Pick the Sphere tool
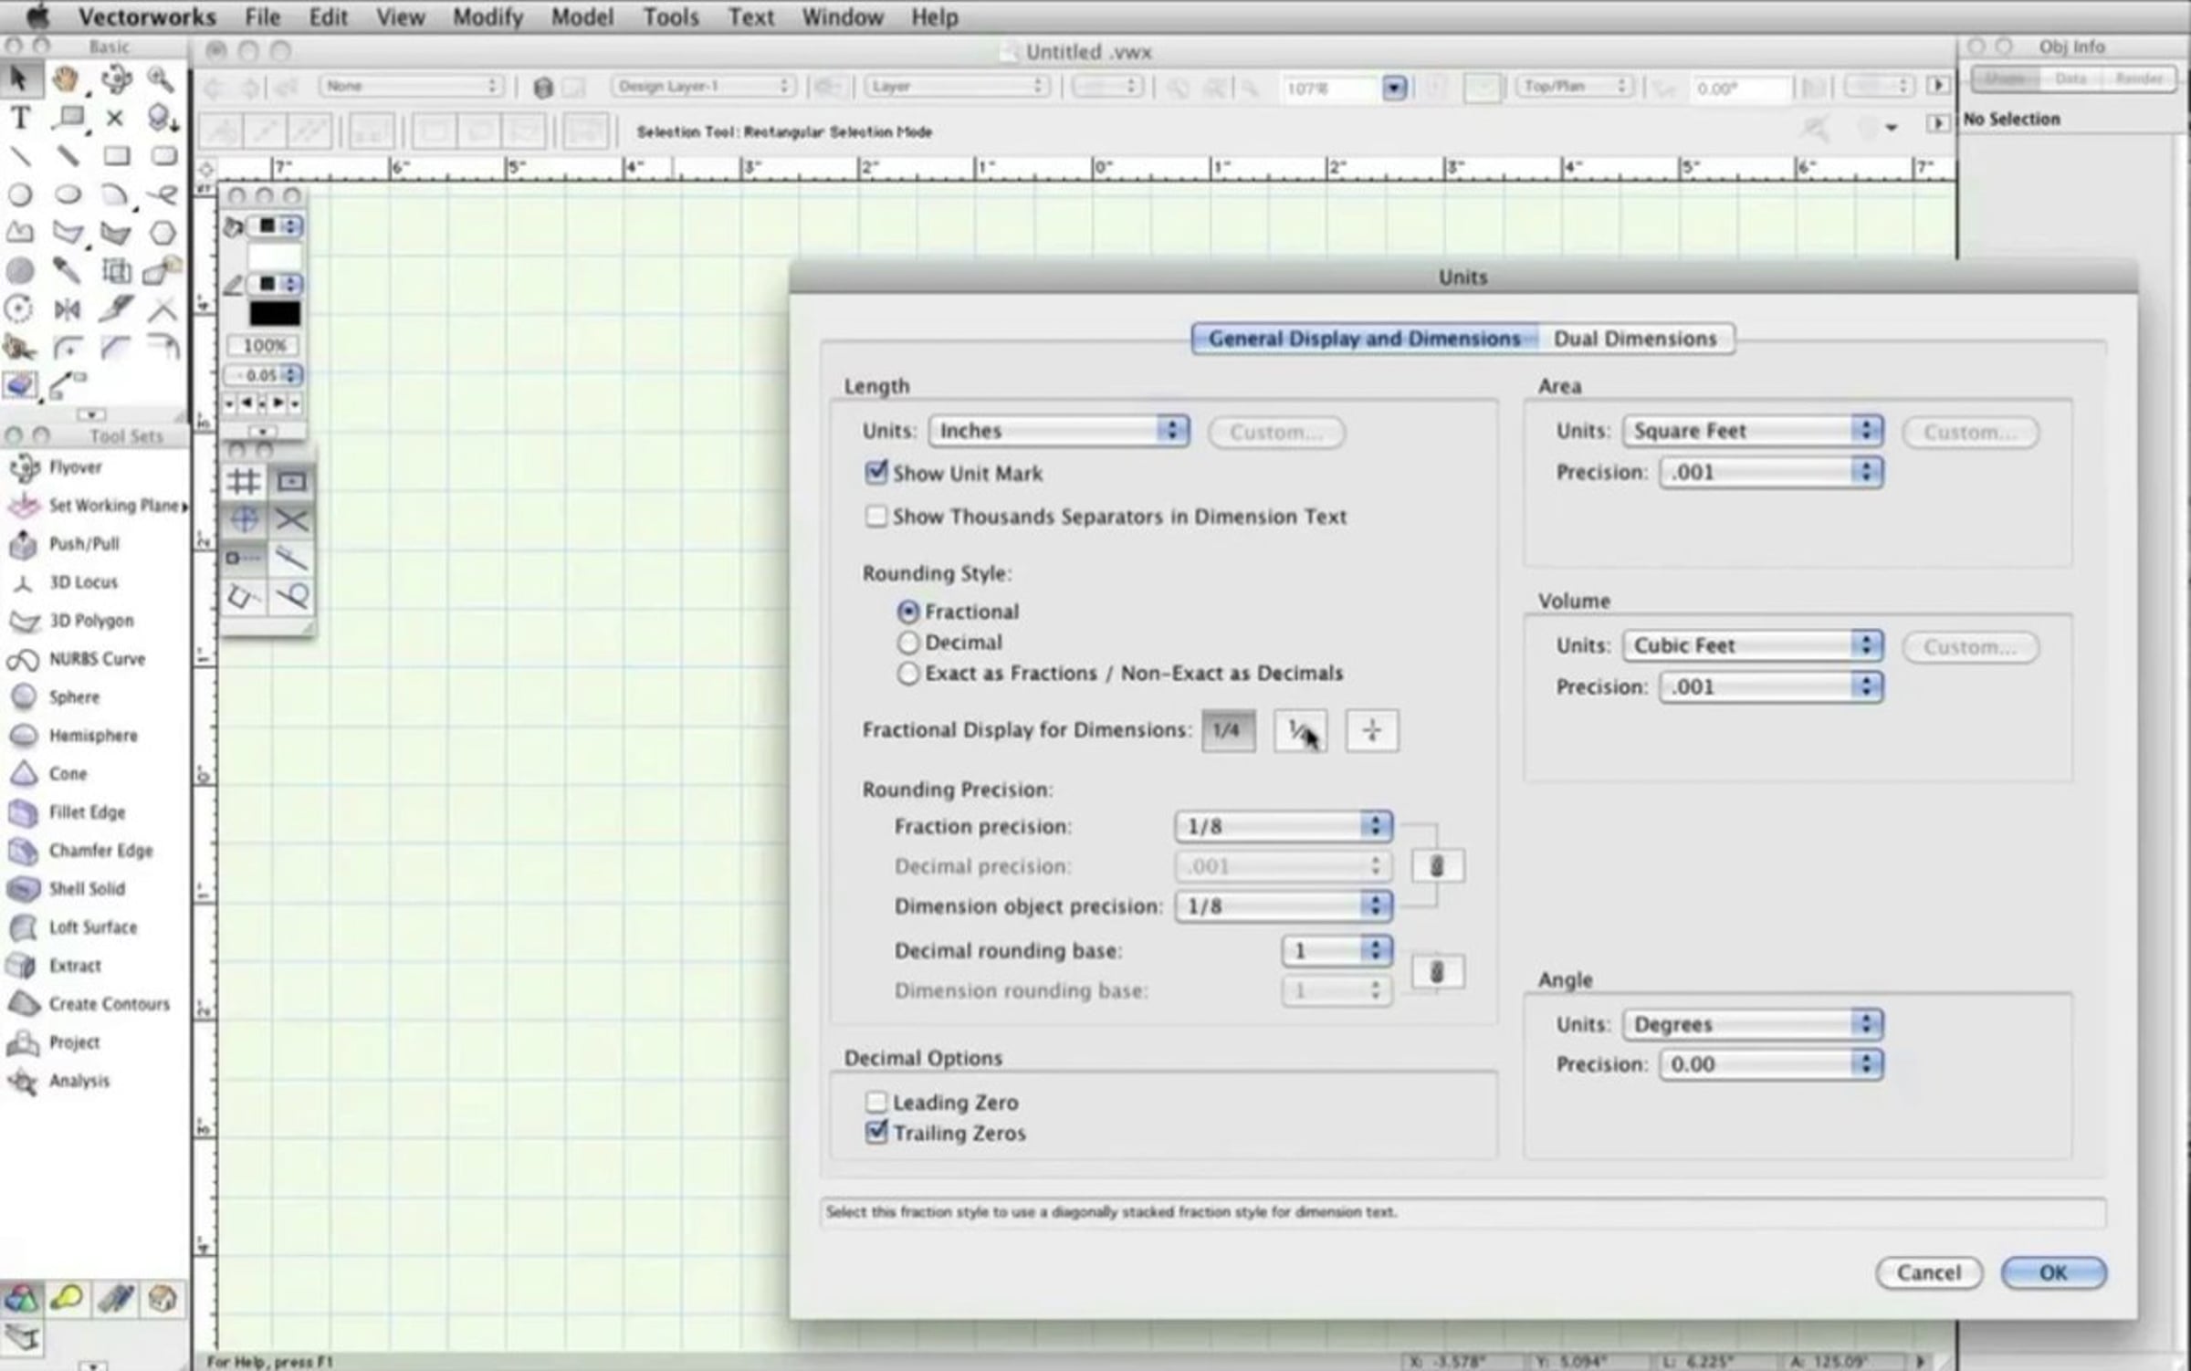Image resolution: width=2191 pixels, height=1371 pixels. tap(73, 697)
